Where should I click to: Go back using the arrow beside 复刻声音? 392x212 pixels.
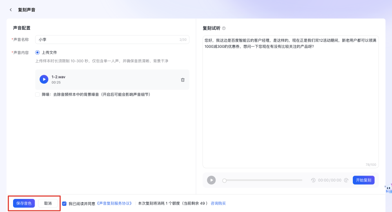(11, 10)
